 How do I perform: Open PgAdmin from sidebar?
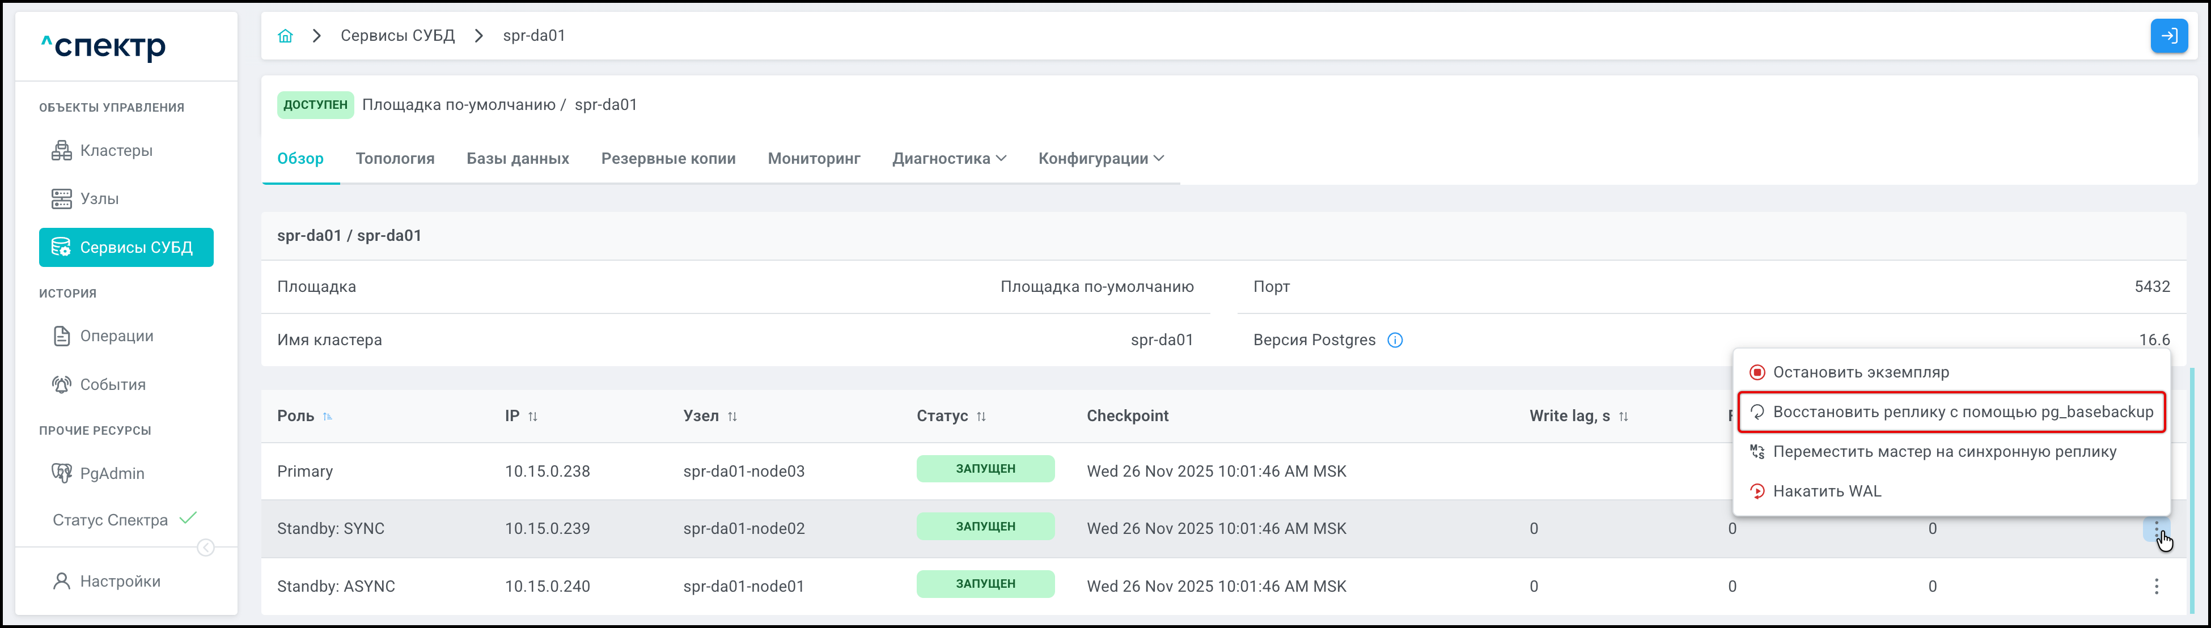112,474
